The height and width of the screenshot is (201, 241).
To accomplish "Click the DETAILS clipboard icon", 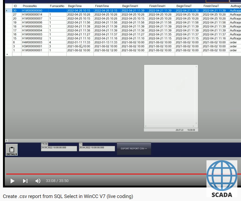I will pos(11,150).
